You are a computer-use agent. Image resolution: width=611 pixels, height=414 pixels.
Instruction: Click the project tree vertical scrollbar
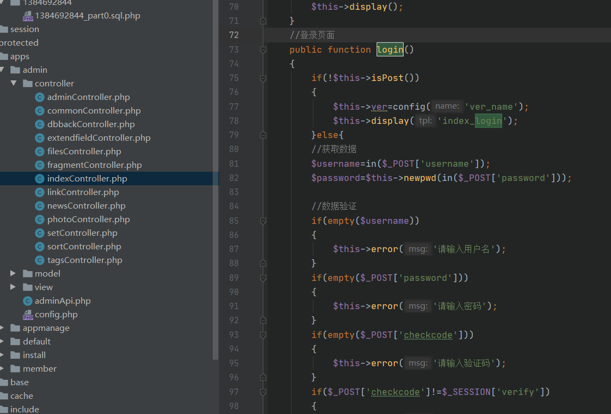215,179
